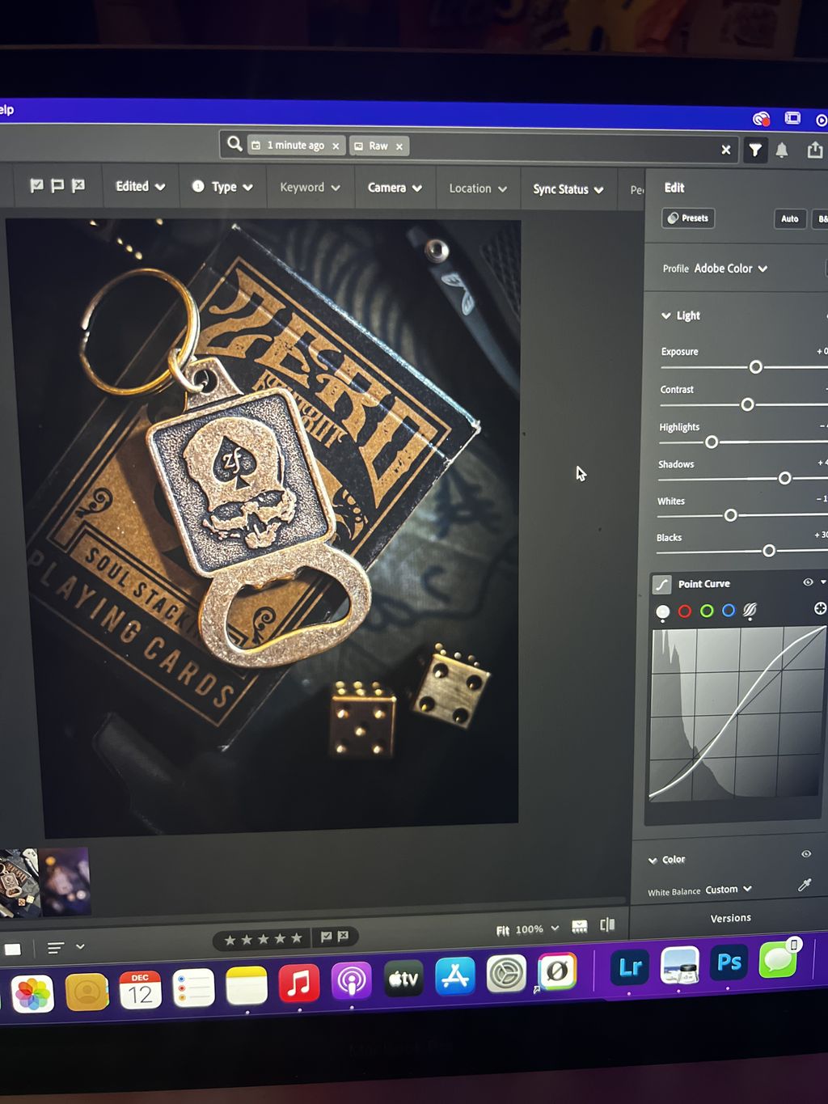Viewport: 828px width, 1104px height.
Task: Click the share export icon
Action: coord(815,150)
